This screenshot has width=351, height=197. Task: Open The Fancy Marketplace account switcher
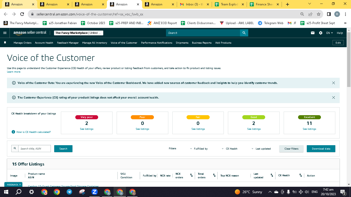[x=79, y=33]
